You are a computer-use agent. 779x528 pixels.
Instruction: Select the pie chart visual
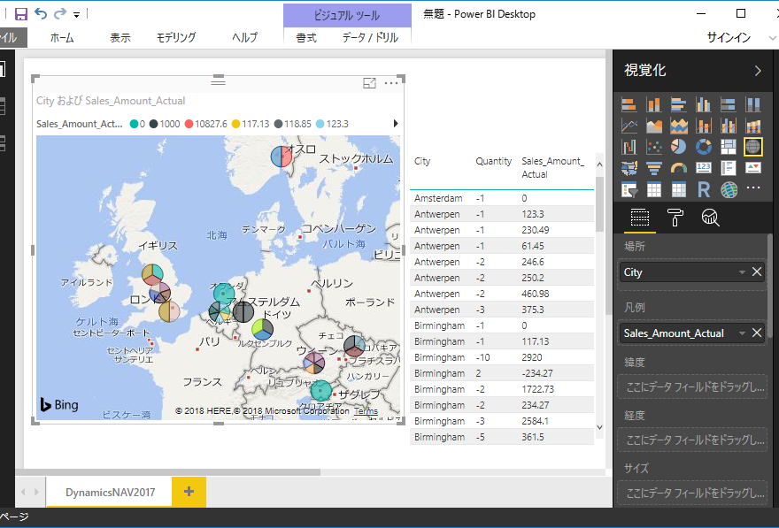(x=679, y=147)
